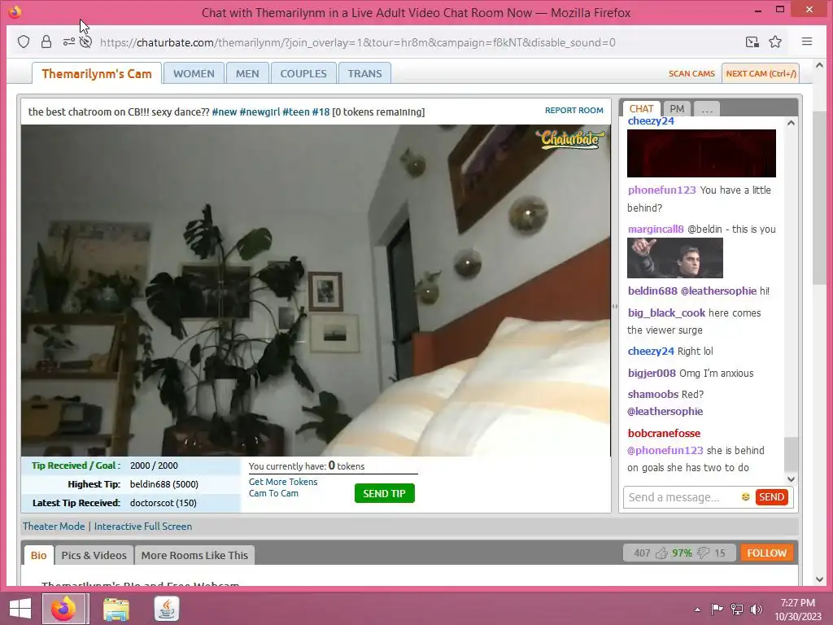833x625 pixels.
Task: Click page scrollbar down arrow
Action: (818, 579)
